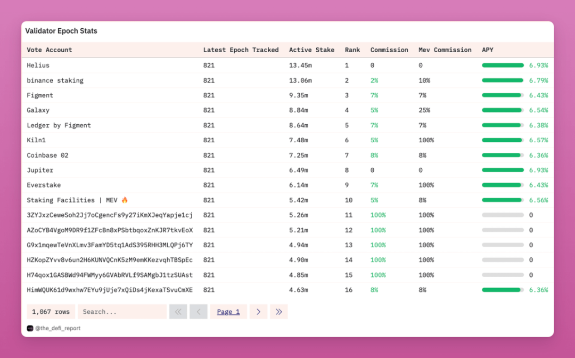This screenshot has width=575, height=358.
Task: Focus the Search input field
Action: point(122,312)
